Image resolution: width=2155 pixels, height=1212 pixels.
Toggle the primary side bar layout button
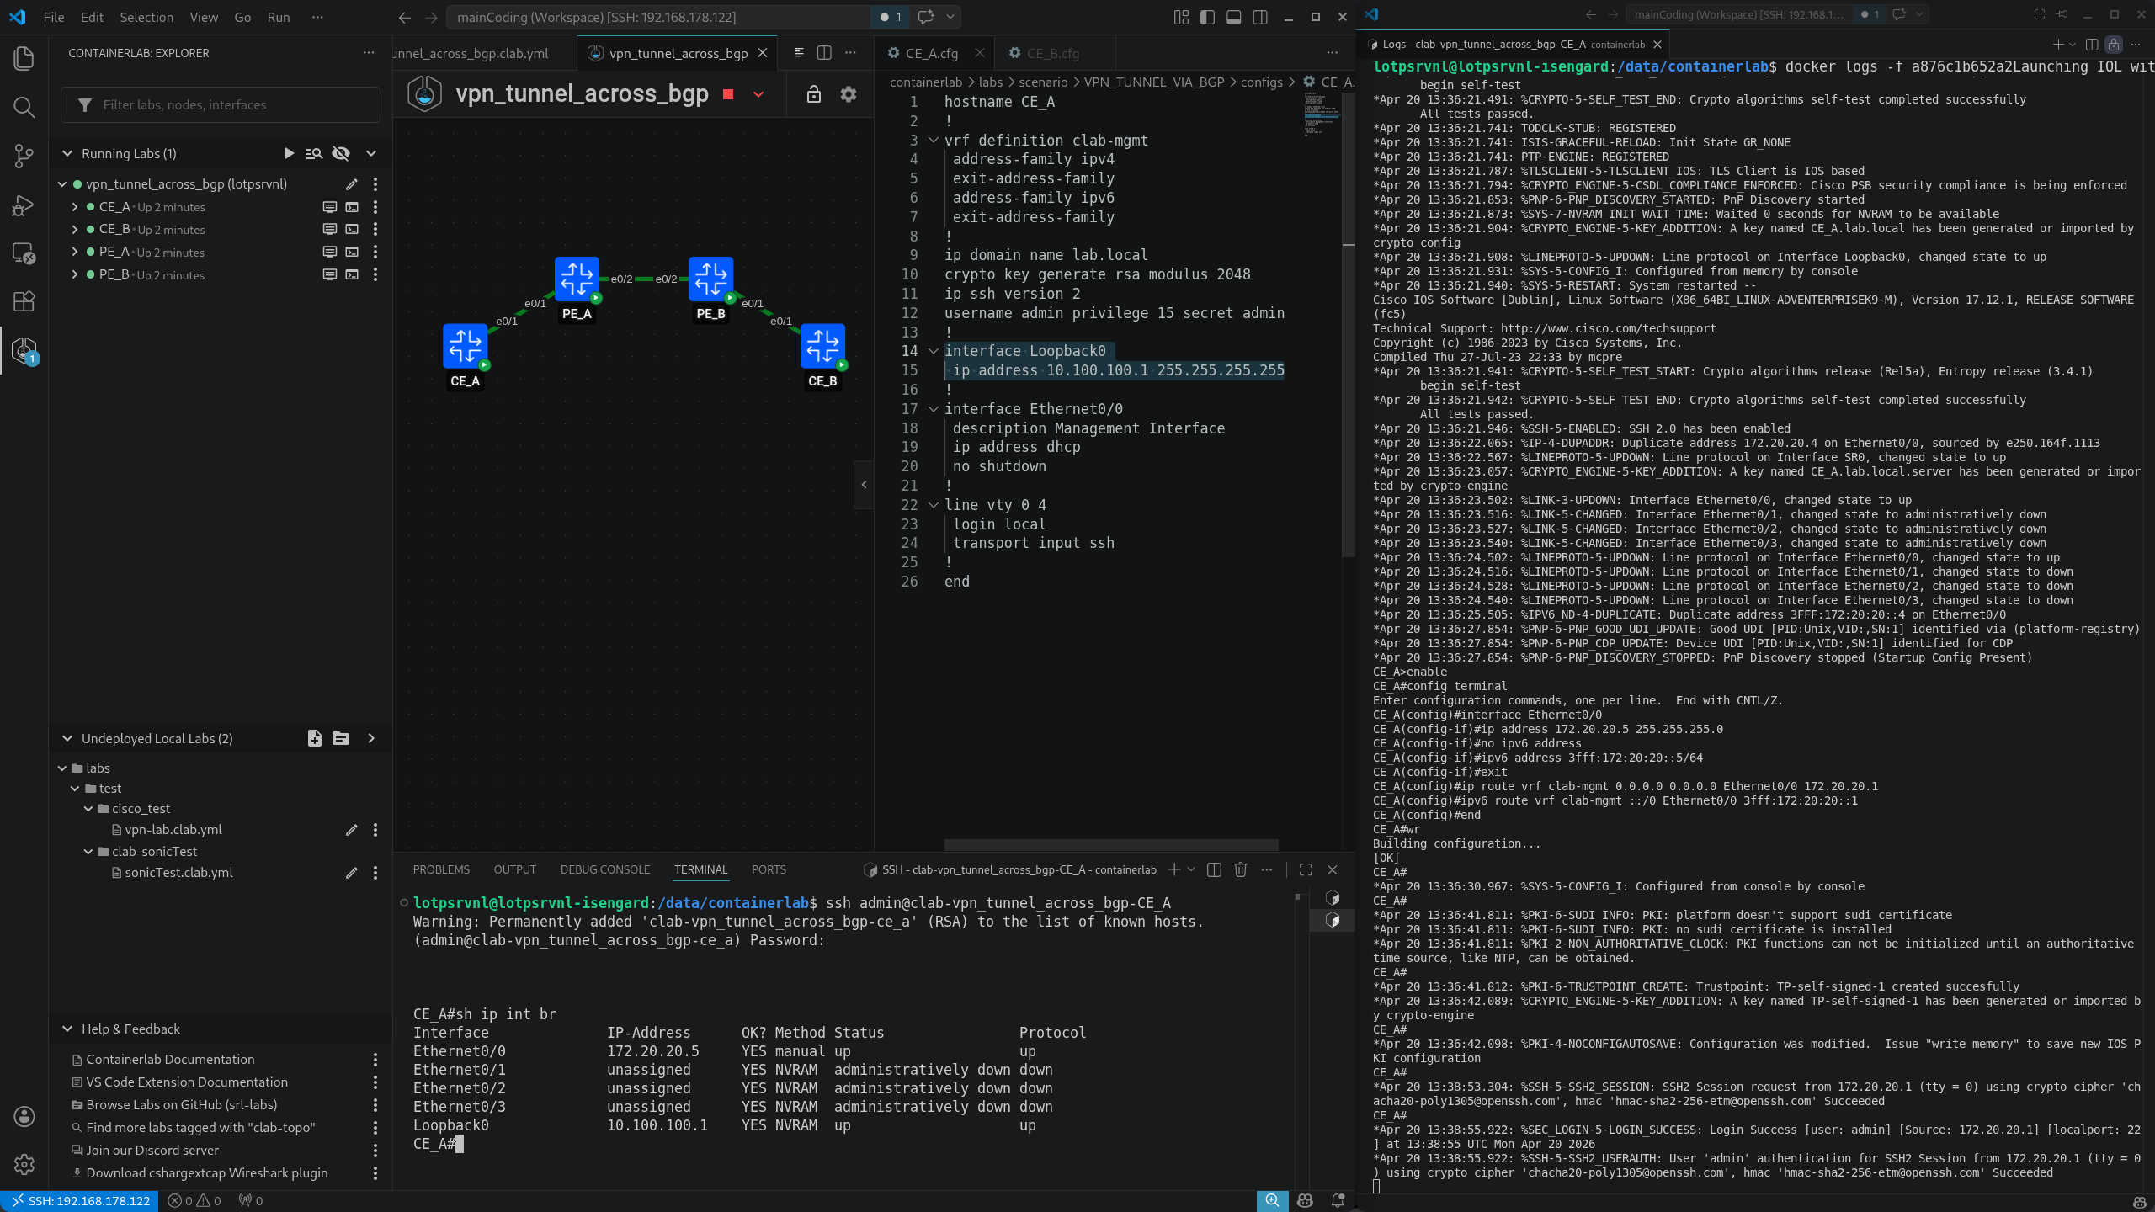click(1207, 17)
